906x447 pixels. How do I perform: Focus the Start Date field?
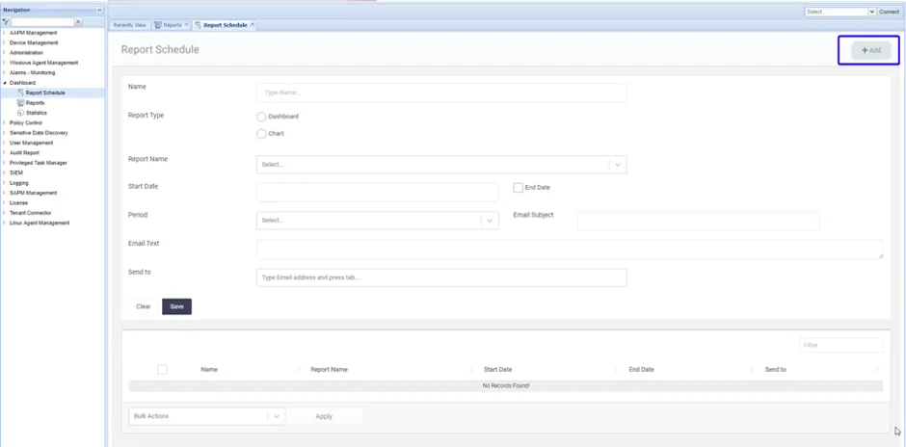(377, 193)
